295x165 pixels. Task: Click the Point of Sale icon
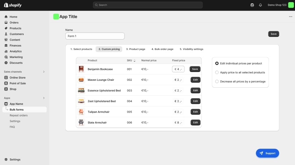(x=6, y=83)
